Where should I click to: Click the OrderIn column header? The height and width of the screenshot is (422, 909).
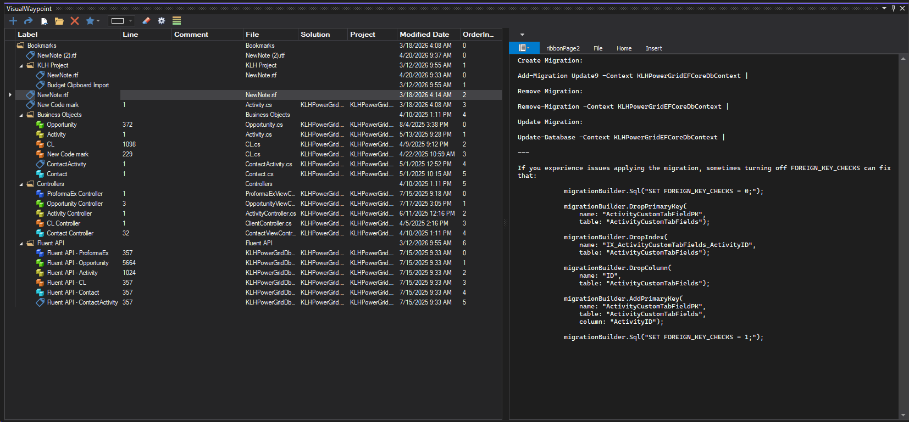pos(481,35)
